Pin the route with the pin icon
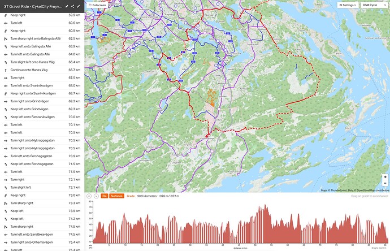Viewport: 390px width, 251px height. (x=67, y=6)
